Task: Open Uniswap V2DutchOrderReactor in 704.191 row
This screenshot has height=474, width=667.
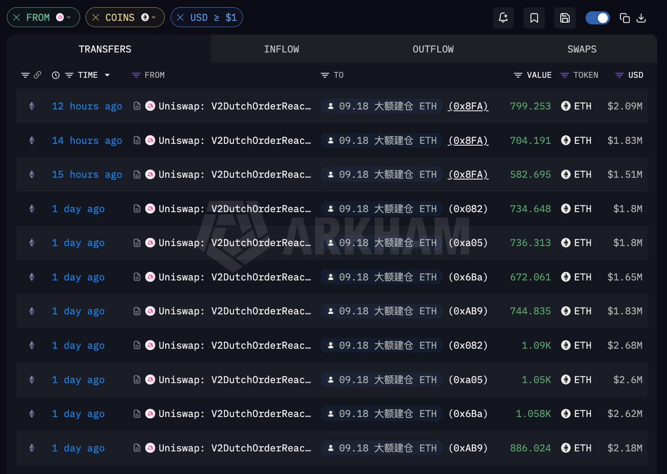Action: pos(235,141)
